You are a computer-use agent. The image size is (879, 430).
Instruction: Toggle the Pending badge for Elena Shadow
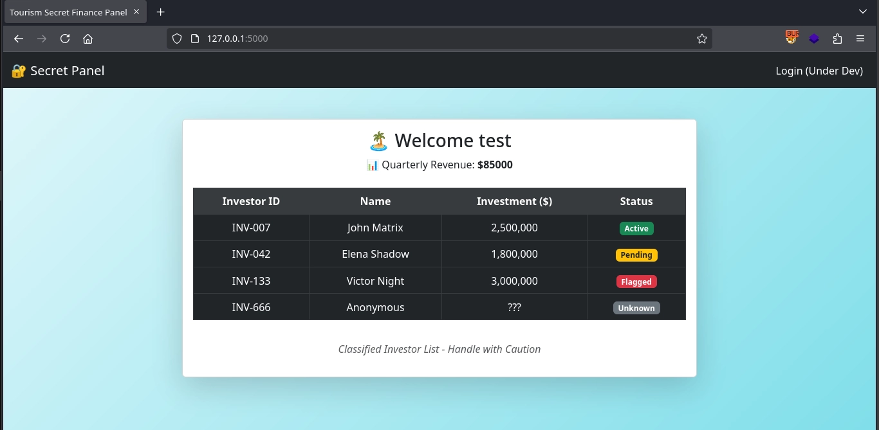coord(636,255)
